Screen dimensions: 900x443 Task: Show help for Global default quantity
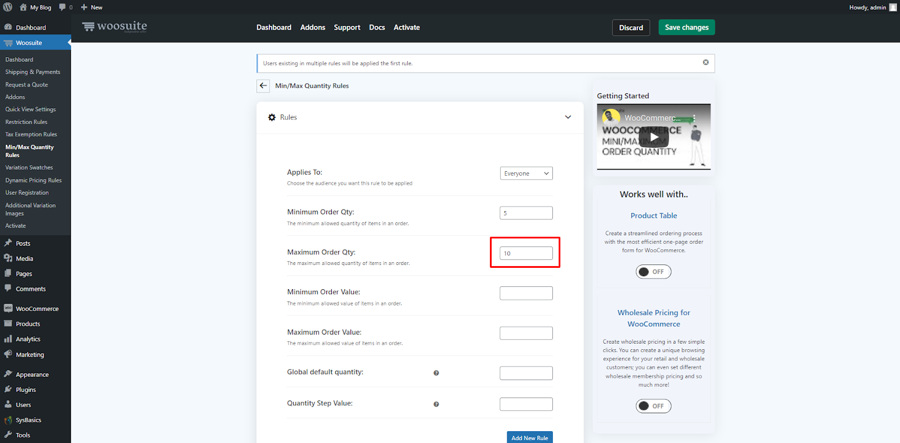(x=436, y=373)
